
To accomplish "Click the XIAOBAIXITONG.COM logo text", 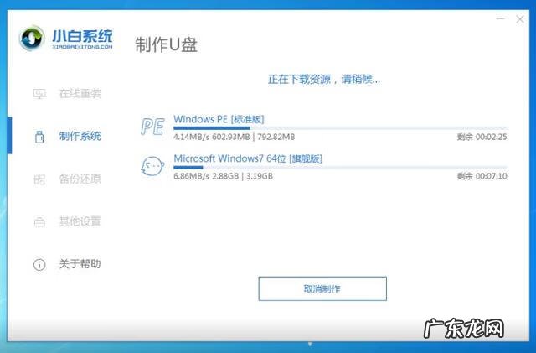I will (x=82, y=47).
